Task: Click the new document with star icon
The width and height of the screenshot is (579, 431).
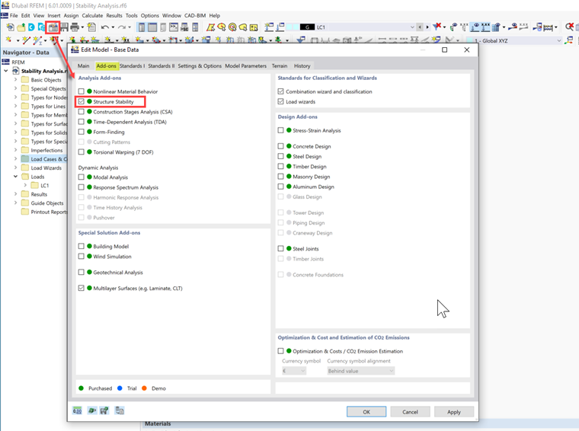Action: [91, 27]
